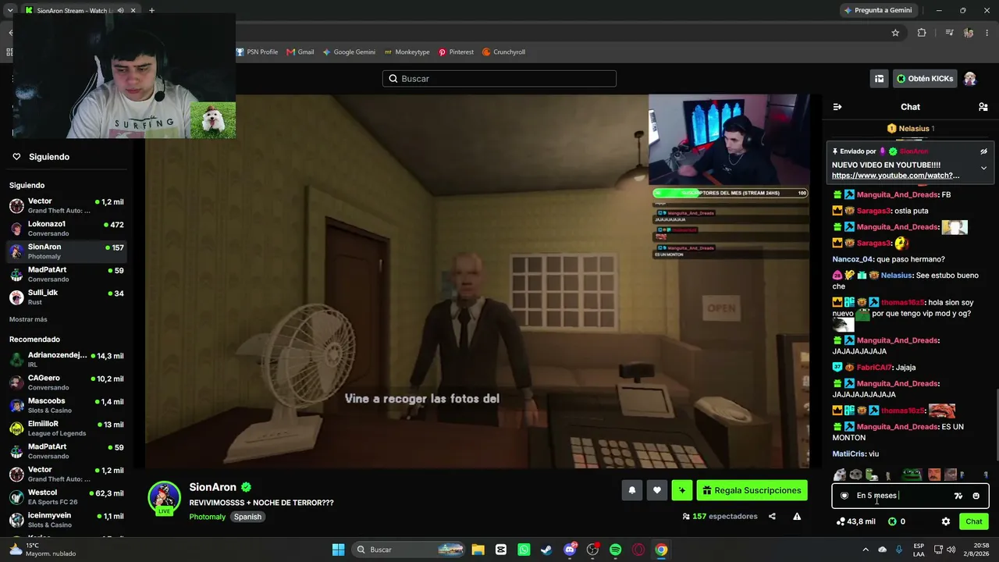Expand followed list with Mostrar más
999x562 pixels.
[x=28, y=319]
